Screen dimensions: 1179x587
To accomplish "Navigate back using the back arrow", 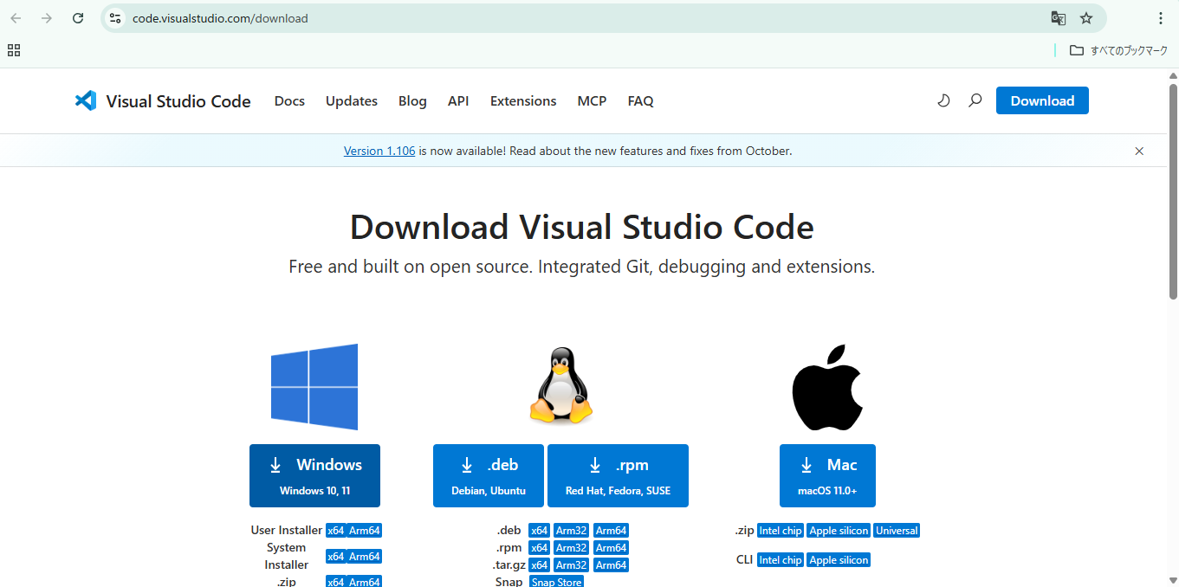I will point(15,17).
